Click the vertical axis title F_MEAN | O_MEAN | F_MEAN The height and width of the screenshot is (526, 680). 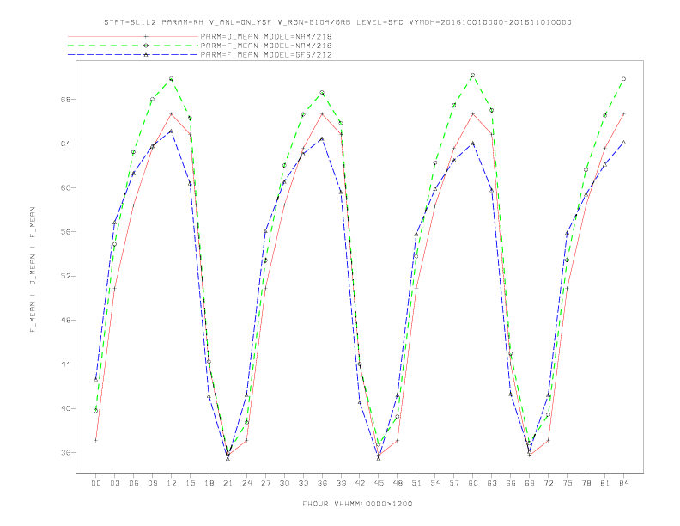click(33, 270)
